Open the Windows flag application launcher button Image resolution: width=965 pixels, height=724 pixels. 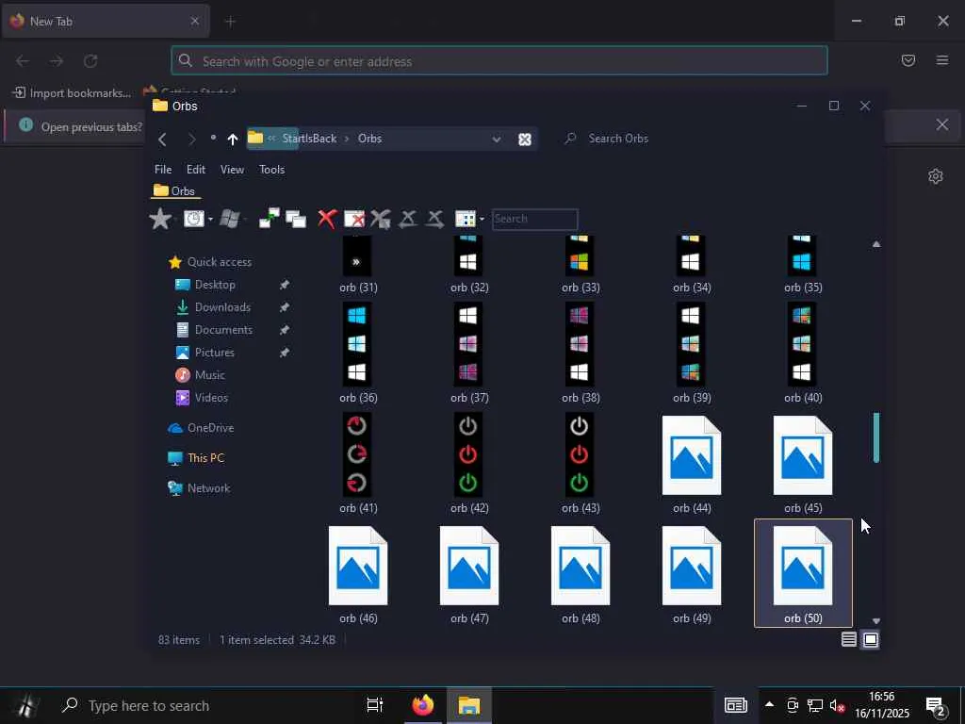click(x=230, y=219)
